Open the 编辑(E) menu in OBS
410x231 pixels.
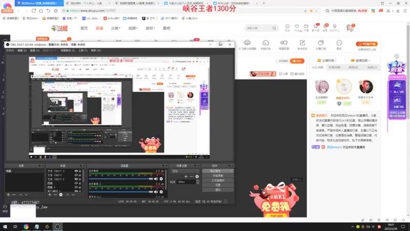(22, 50)
